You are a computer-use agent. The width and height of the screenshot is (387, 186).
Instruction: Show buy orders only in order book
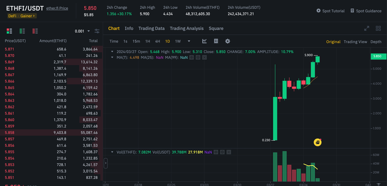tap(22, 31)
